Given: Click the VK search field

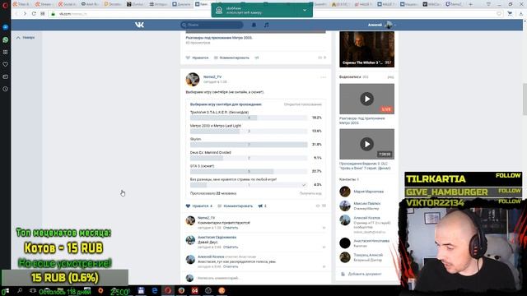Looking at the screenshot, I should (x=212, y=25).
